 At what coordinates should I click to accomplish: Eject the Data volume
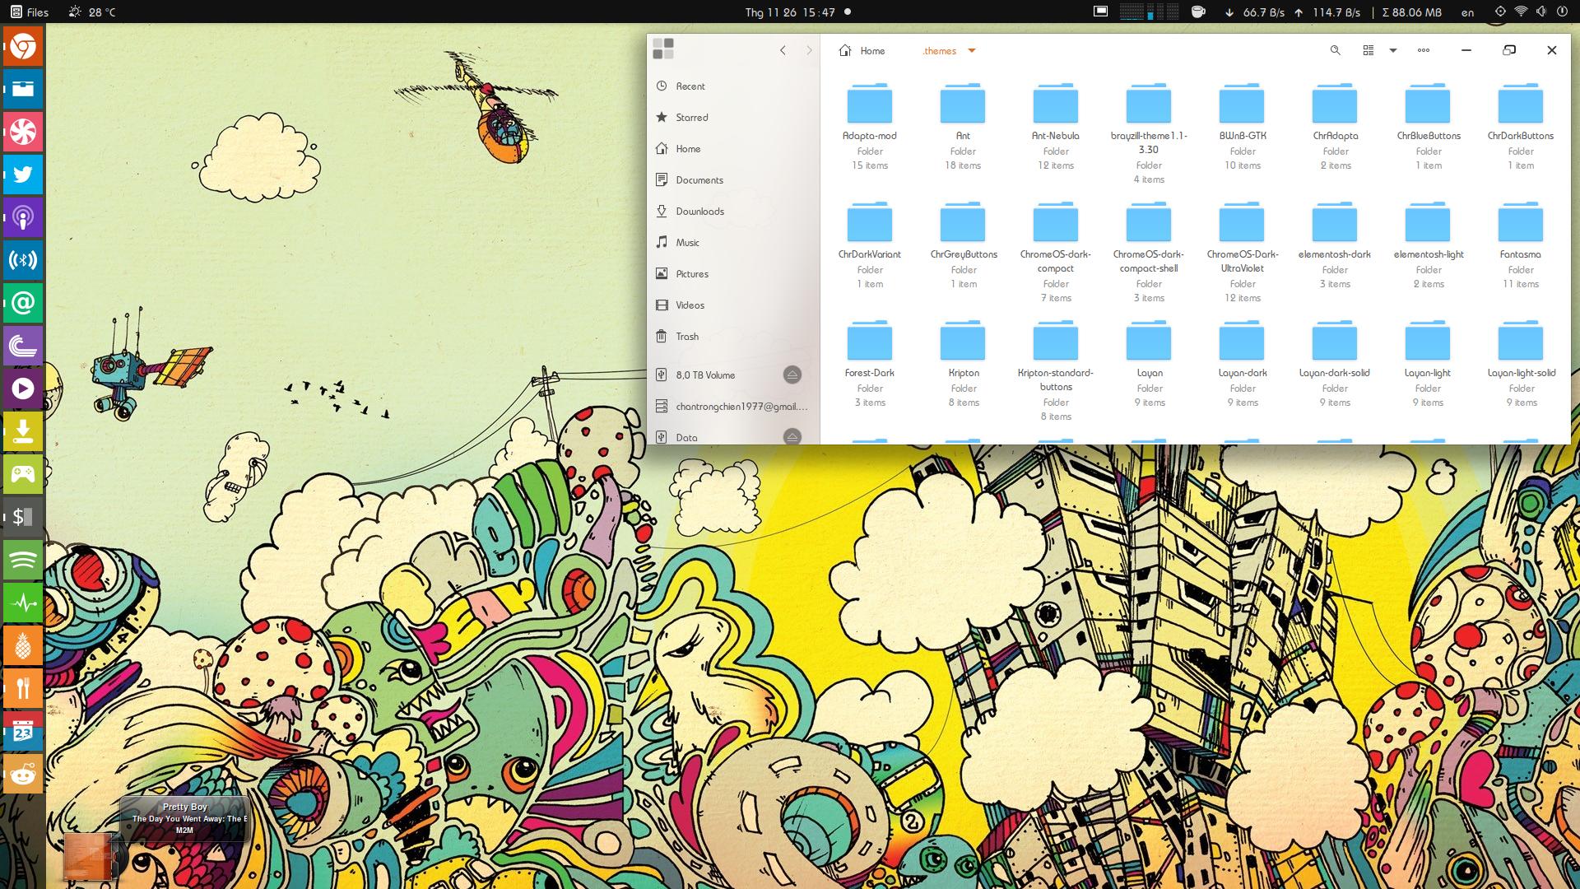pyautogui.click(x=792, y=437)
